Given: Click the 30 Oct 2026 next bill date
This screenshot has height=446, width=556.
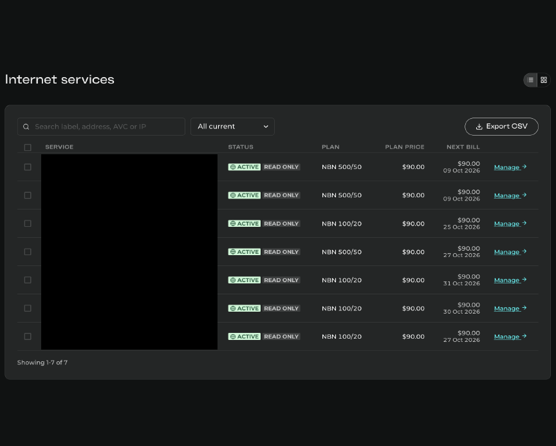Looking at the screenshot, I should 461,312.
